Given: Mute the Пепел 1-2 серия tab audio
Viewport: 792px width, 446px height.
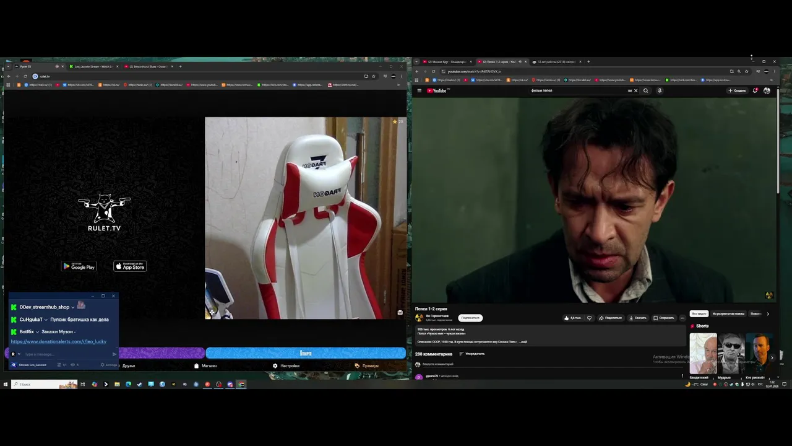Looking at the screenshot, I should click(520, 62).
